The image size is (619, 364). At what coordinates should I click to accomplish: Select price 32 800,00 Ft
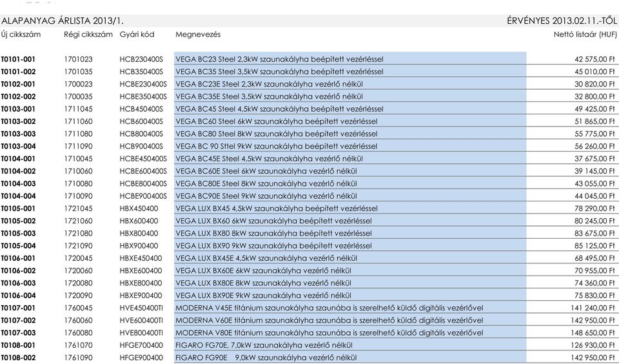(x=595, y=97)
